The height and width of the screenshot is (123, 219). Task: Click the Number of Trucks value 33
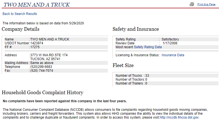coord(147,76)
